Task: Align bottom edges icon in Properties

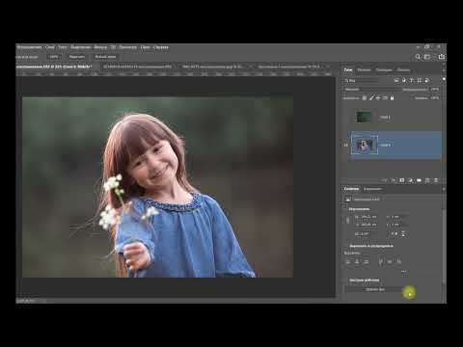Action: click(399, 262)
